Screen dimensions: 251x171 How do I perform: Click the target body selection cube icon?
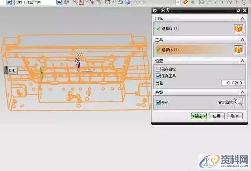[238, 28]
